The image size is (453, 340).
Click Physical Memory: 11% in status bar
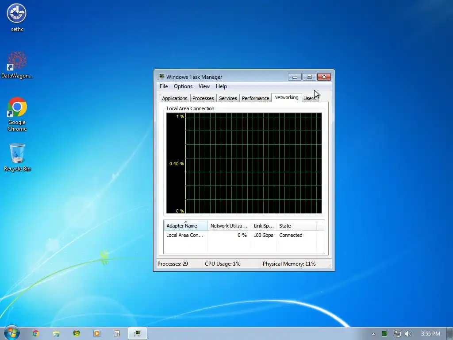point(289,264)
